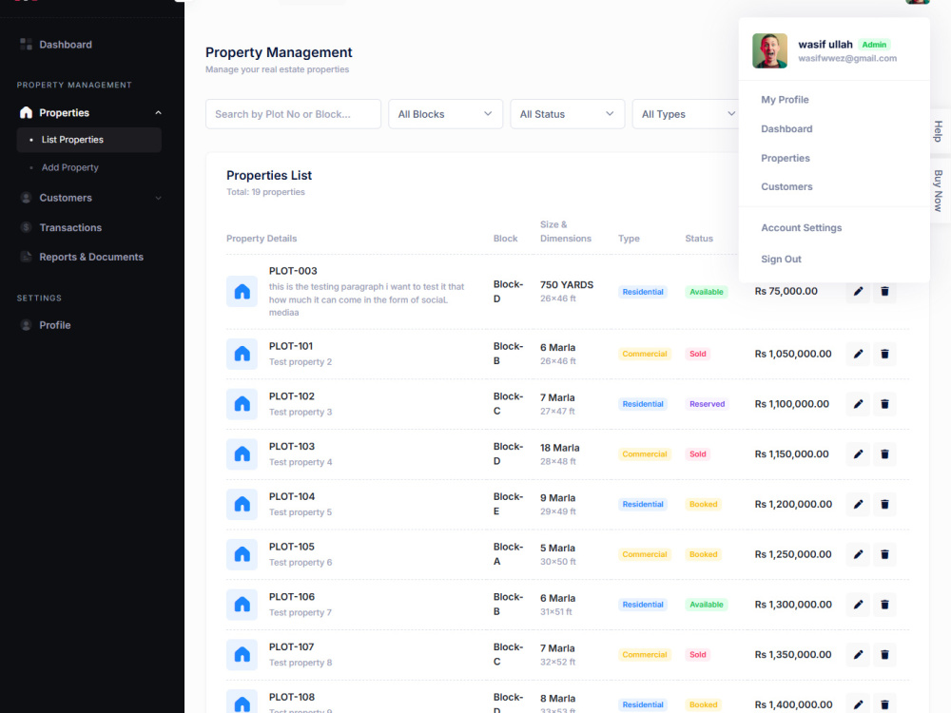Edit PLOT-103 with the pencil icon
The image size is (951, 713).
click(x=858, y=454)
